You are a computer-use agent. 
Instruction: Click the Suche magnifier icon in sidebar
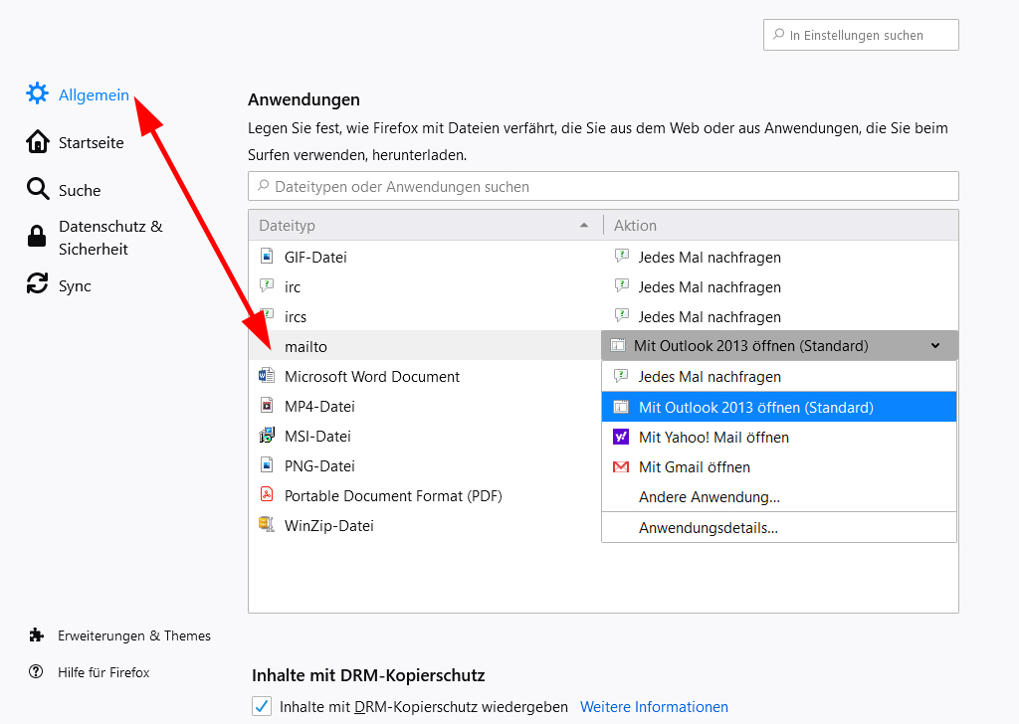click(37, 190)
